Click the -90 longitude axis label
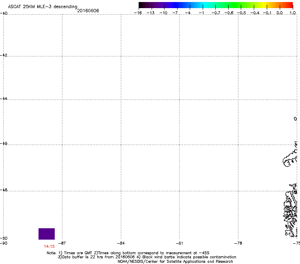300x264 pixels. point(4,243)
